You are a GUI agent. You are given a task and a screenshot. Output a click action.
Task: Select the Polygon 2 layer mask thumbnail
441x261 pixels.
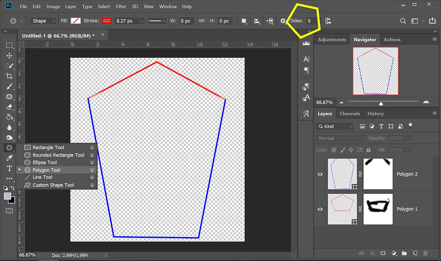point(378,174)
